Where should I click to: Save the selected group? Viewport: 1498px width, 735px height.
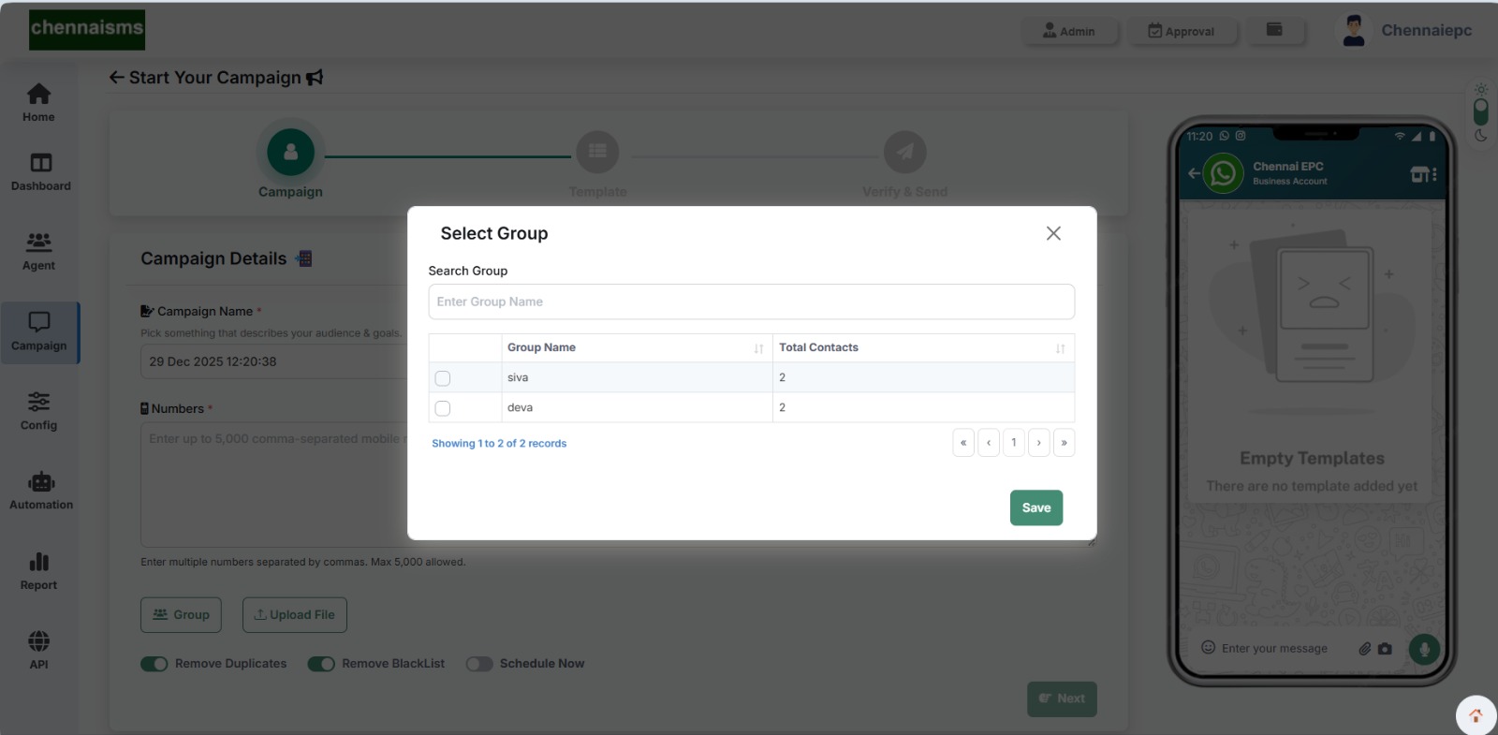(1035, 507)
